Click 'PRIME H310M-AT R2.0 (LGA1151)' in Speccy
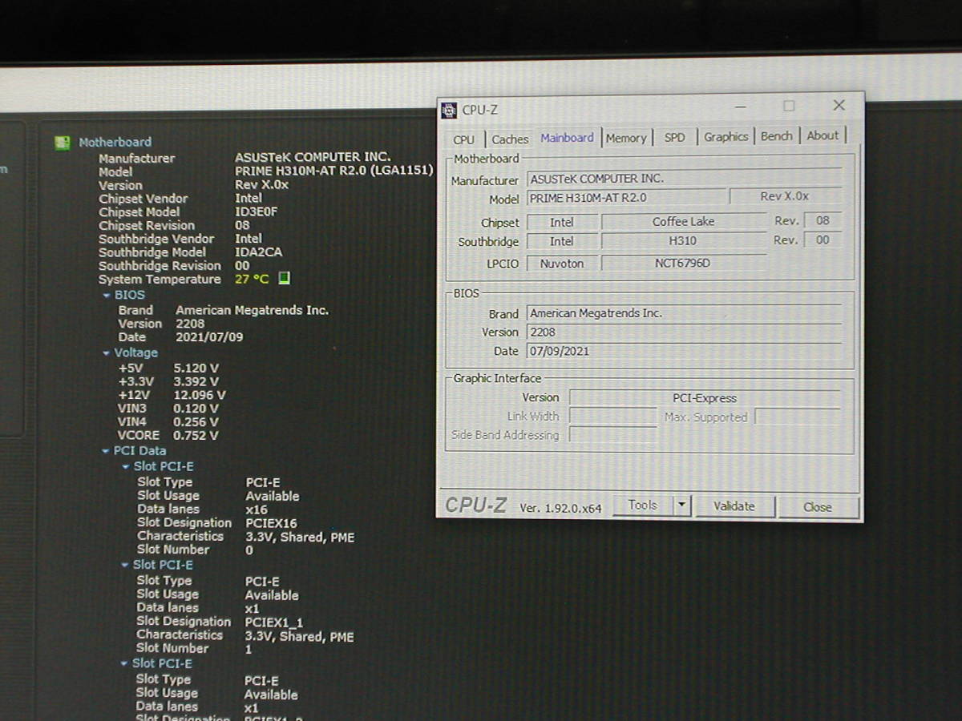 tap(334, 171)
